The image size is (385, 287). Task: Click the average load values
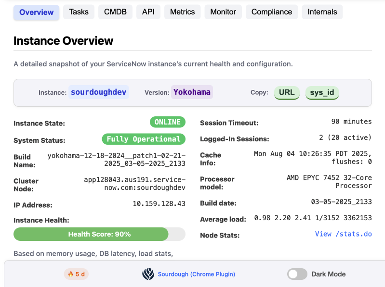[x=313, y=218]
